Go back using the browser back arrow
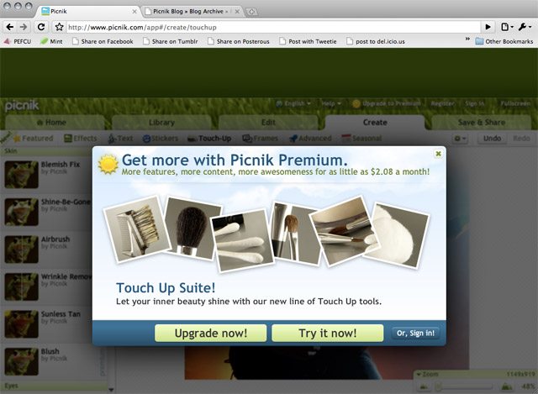The image size is (538, 394). [10, 27]
